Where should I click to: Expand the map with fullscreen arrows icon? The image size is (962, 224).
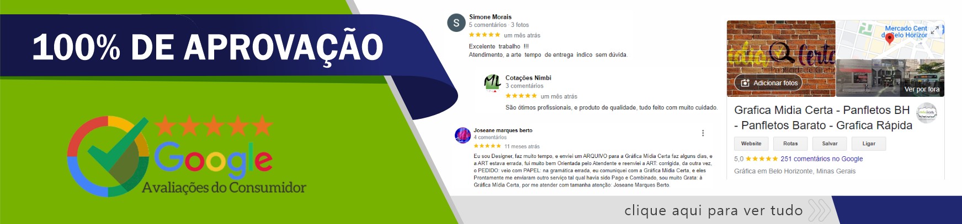coord(934,30)
